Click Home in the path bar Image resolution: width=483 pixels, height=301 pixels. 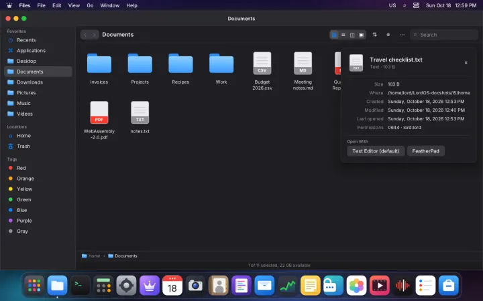tap(91, 256)
